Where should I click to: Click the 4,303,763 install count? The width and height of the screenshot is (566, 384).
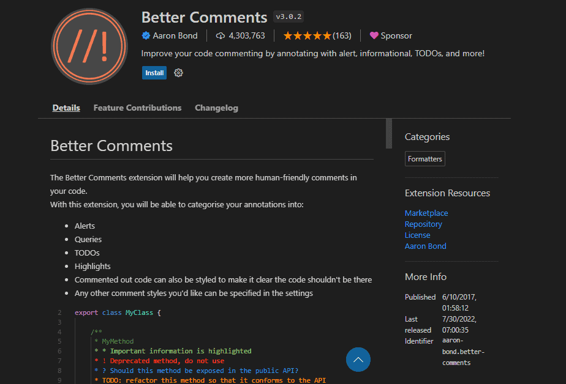pos(247,35)
